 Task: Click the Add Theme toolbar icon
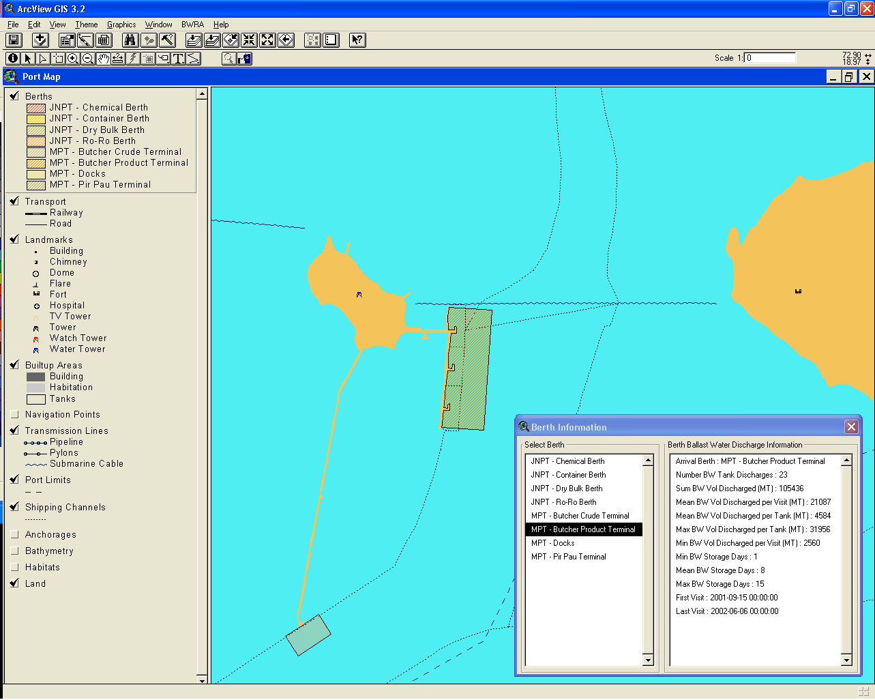(x=40, y=40)
